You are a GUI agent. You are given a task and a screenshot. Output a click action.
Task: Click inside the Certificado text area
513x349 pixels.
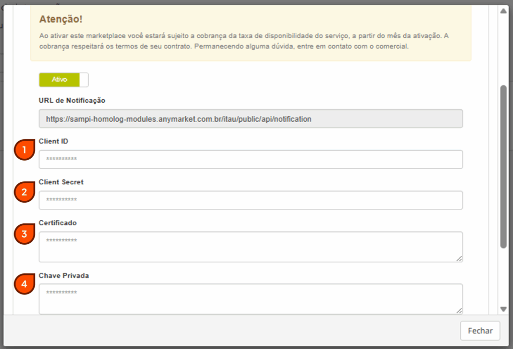pos(250,247)
